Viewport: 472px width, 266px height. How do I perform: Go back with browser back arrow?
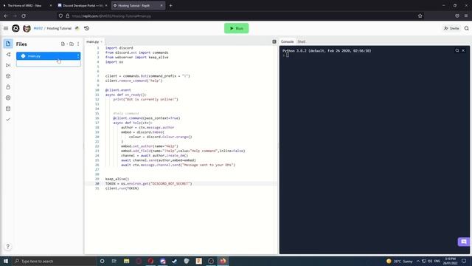[6, 16]
